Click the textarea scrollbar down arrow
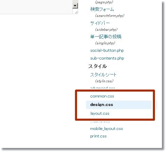The width and height of the screenshot is (166, 152). pos(75,6)
